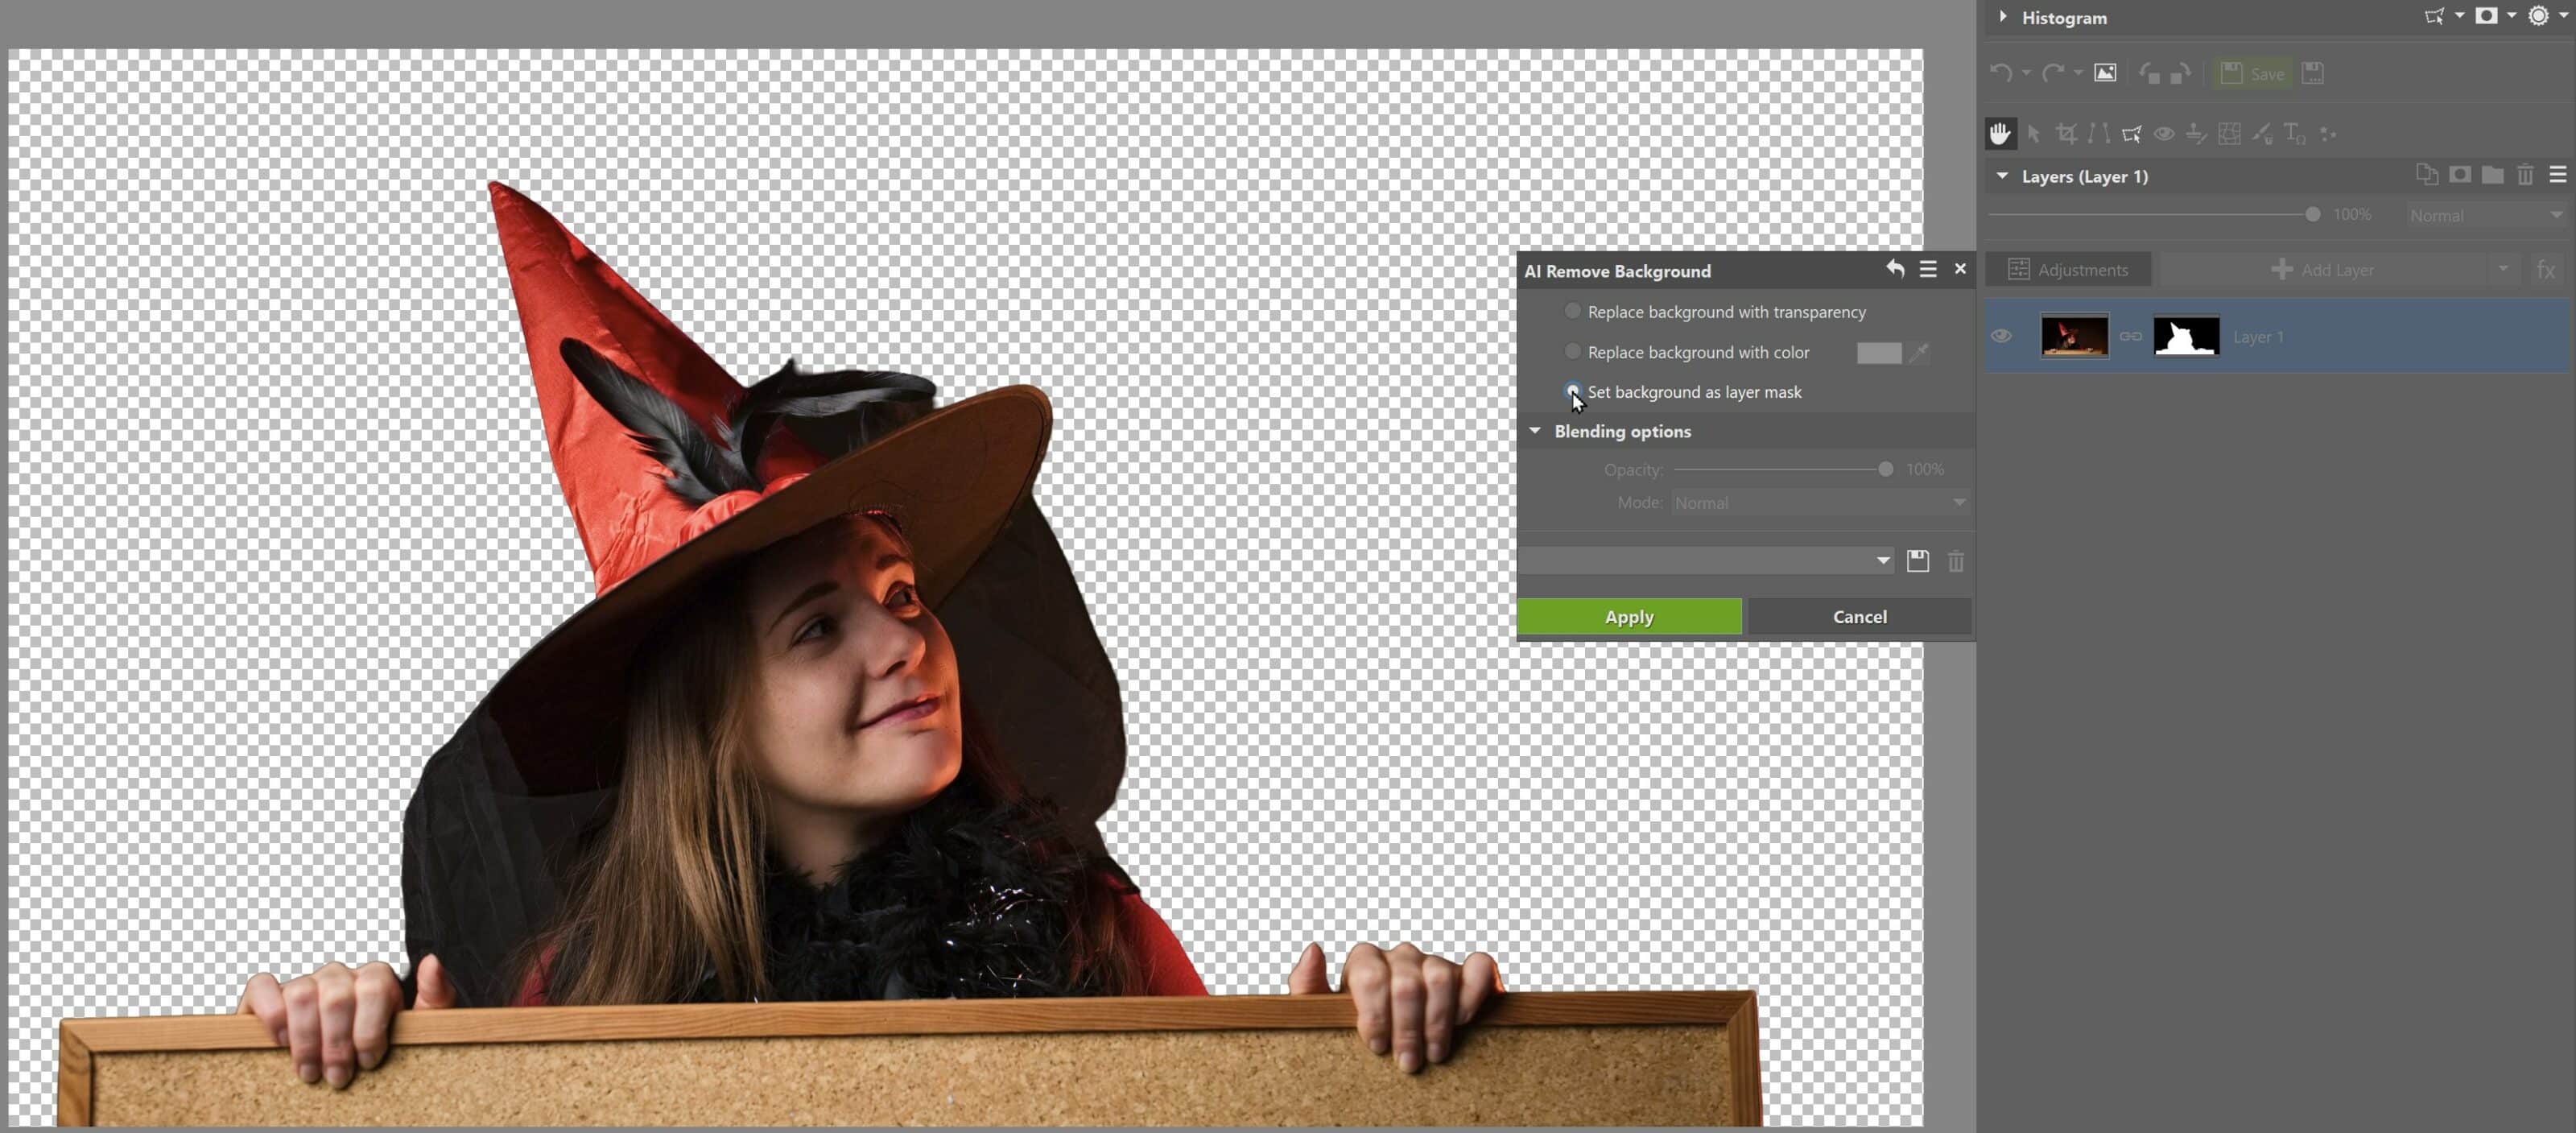This screenshot has height=1133, width=2576.
Task: Click the Clone Stamp tool icon
Action: coord(2196,133)
